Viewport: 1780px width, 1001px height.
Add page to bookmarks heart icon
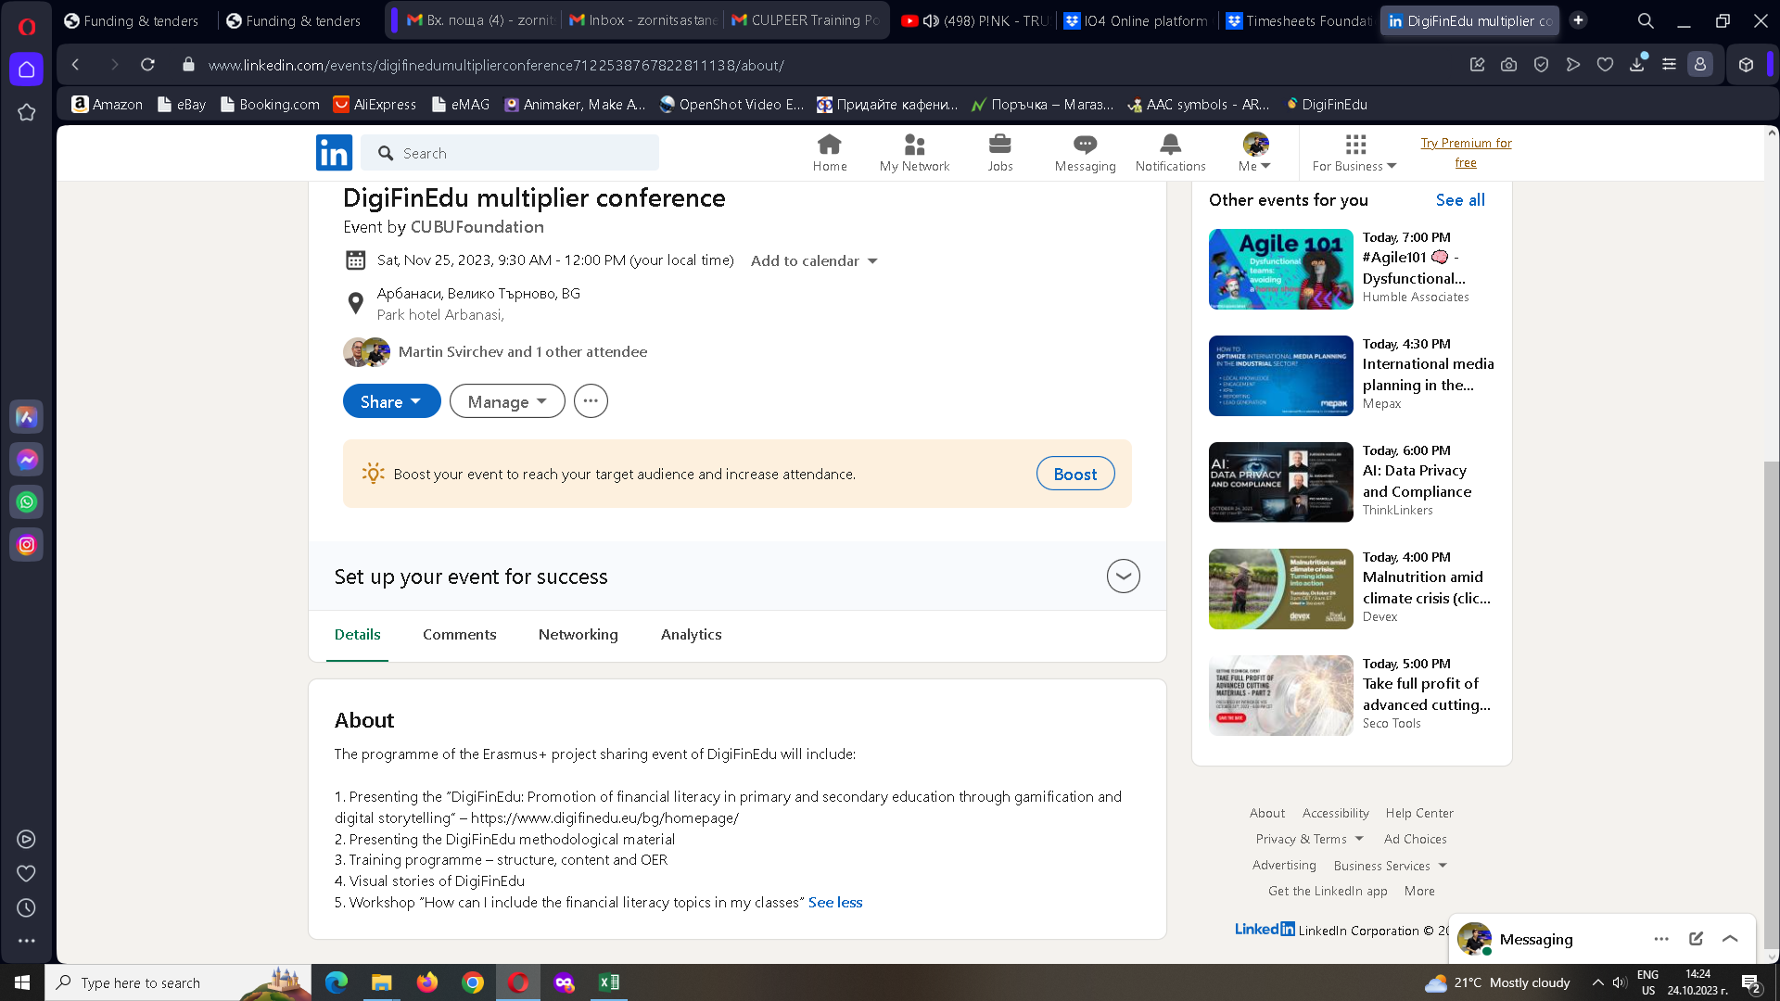pos(1605,65)
